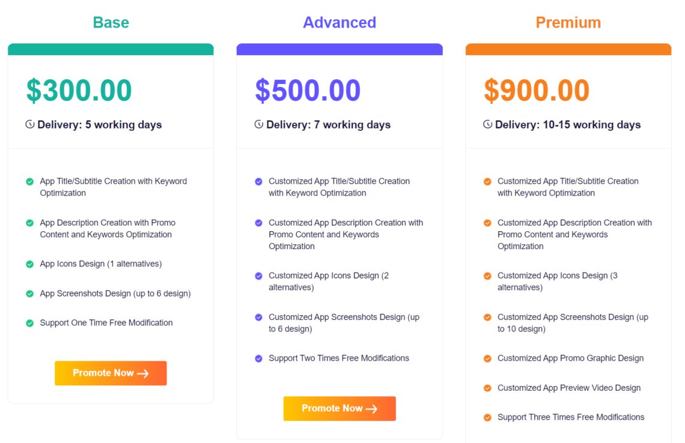Click green checkmark beside App Screenshots Design

click(29, 294)
